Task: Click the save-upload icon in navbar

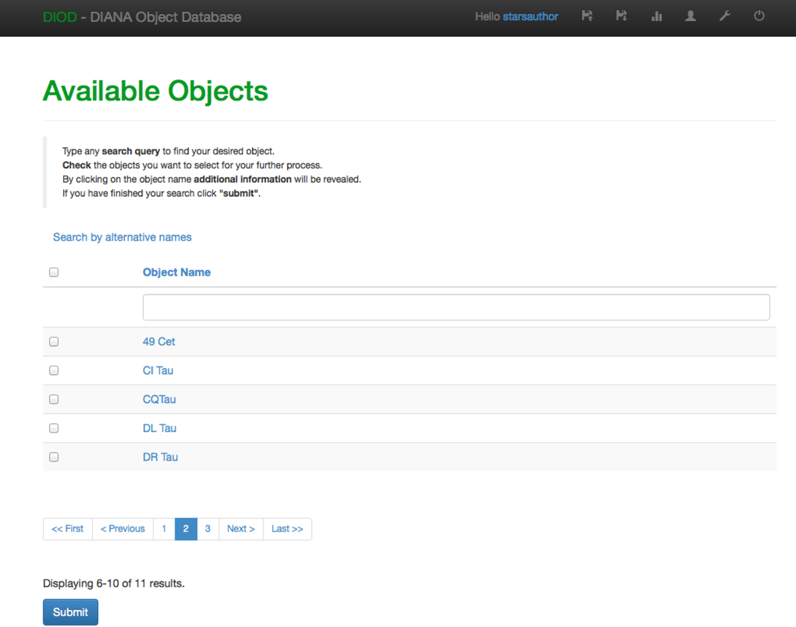Action: pyautogui.click(x=587, y=17)
